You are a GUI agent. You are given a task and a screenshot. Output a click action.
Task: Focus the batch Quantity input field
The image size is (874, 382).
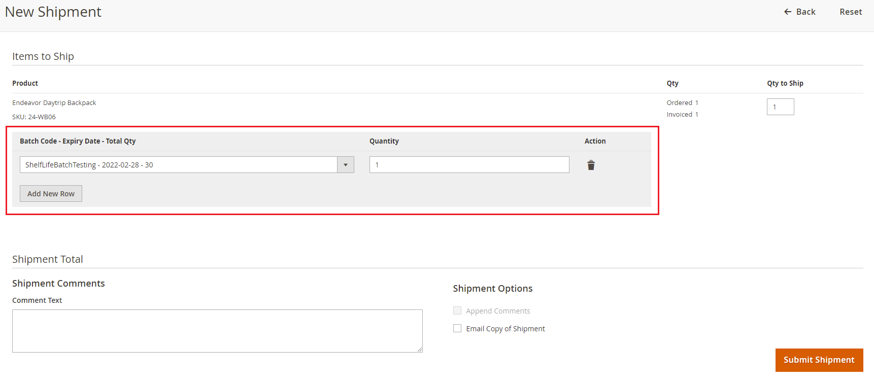(469, 165)
